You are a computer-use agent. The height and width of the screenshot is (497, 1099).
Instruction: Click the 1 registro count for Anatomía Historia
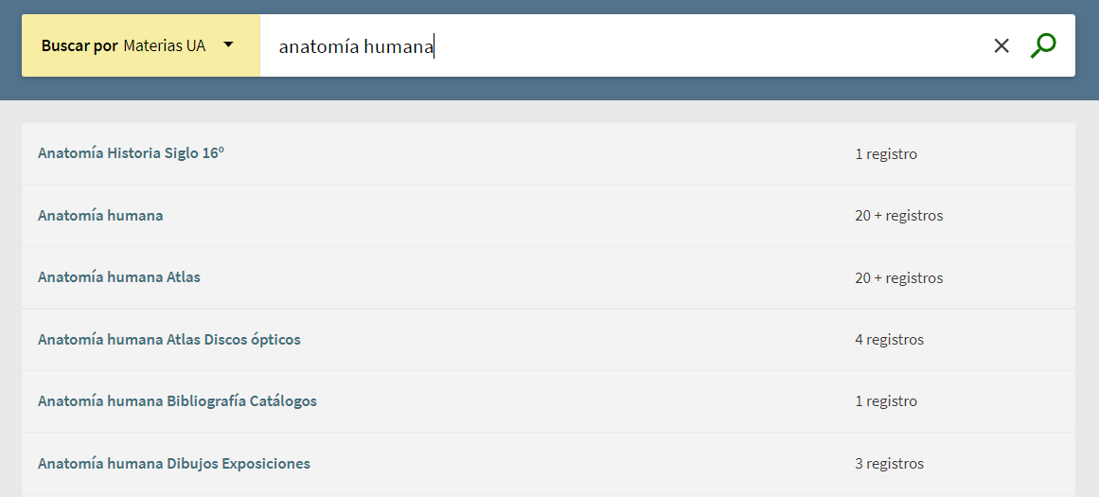click(886, 154)
